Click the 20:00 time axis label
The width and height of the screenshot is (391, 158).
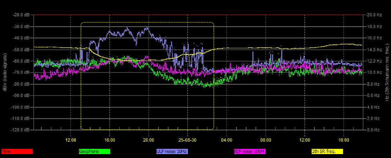click(x=149, y=140)
